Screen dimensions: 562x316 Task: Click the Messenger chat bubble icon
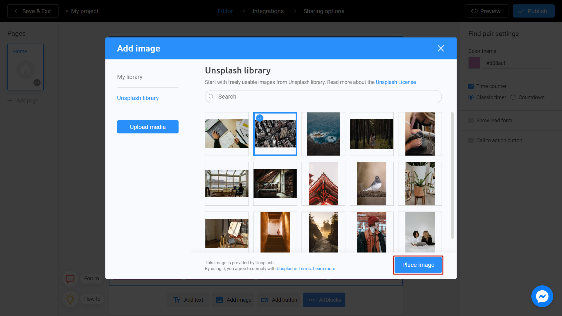pyautogui.click(x=542, y=296)
